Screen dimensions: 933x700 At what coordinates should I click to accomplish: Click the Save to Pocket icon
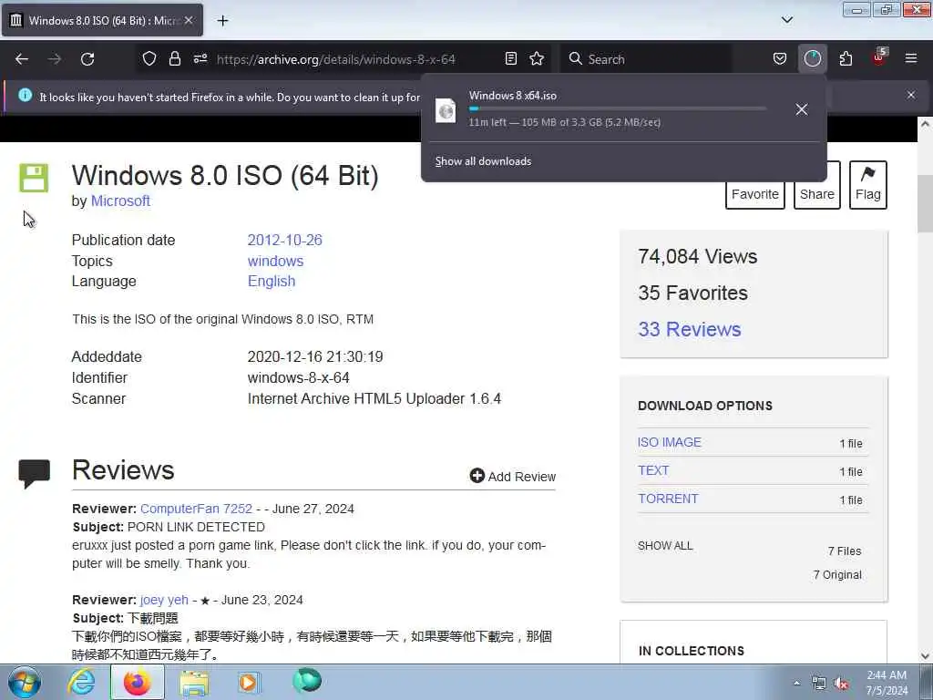pyautogui.click(x=780, y=58)
